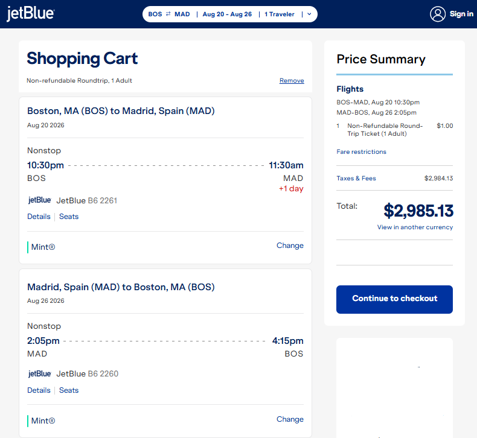The image size is (477, 438).
Task: Click 10:30pm departure time
Action: click(x=46, y=165)
